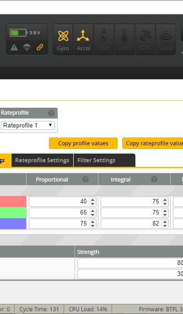Switch to the Rateprofile Settings tab
183x314 pixels.
point(42,160)
